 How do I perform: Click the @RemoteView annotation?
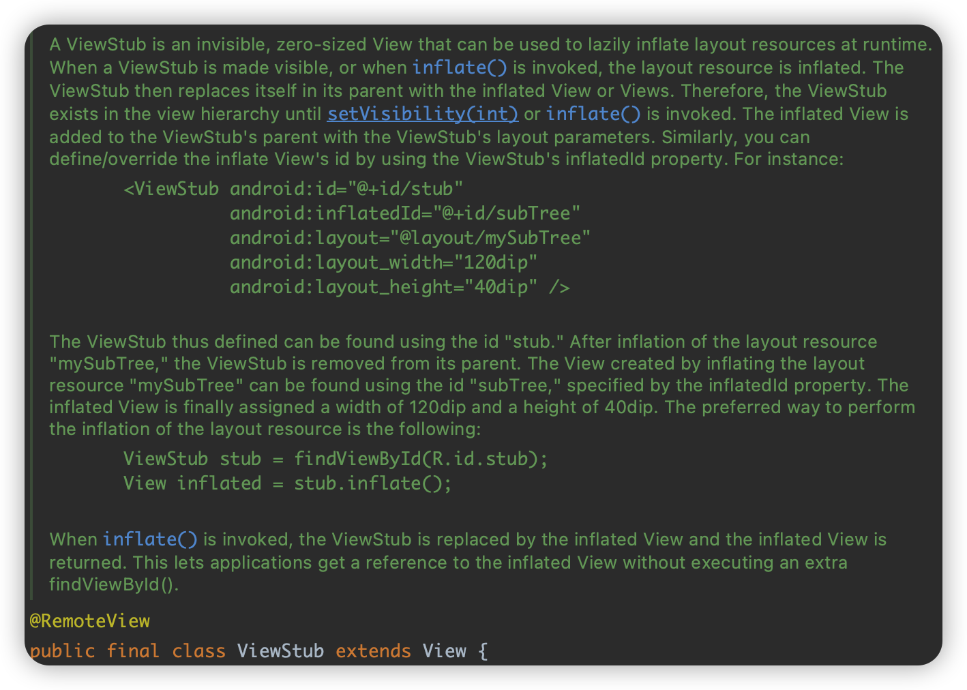pyautogui.click(x=89, y=621)
